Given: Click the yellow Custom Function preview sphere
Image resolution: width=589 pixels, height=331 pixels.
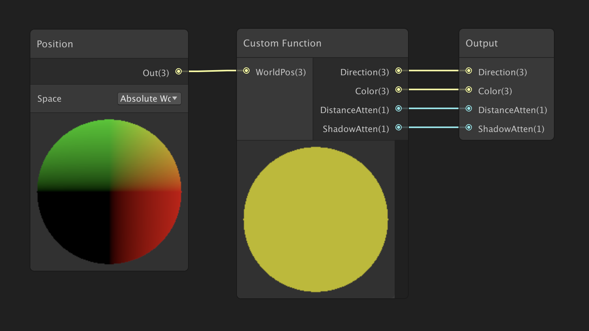Looking at the screenshot, I should pyautogui.click(x=316, y=219).
